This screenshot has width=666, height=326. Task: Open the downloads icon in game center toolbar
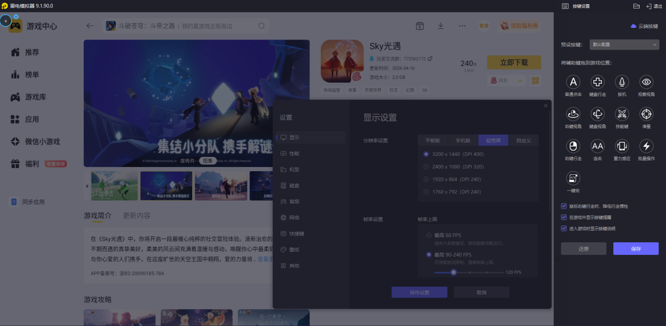(441, 26)
